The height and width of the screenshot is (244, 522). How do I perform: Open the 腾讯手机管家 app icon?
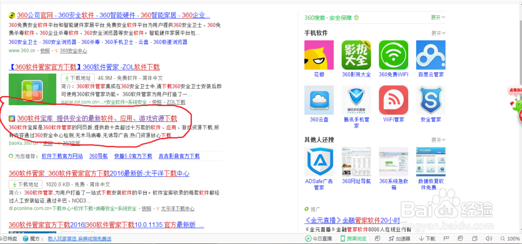356,100
